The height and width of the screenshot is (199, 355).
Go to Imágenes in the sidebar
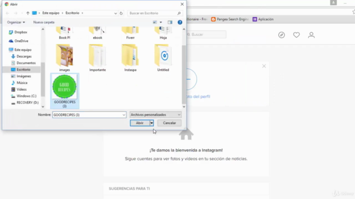21,76
